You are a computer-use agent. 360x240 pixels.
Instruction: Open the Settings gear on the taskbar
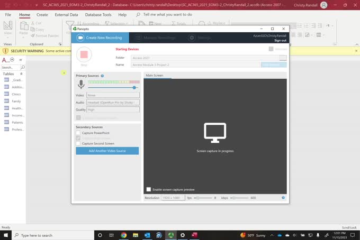(183, 235)
